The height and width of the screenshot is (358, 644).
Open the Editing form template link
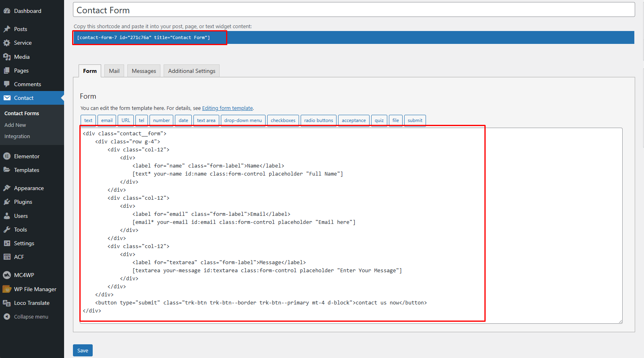click(227, 108)
